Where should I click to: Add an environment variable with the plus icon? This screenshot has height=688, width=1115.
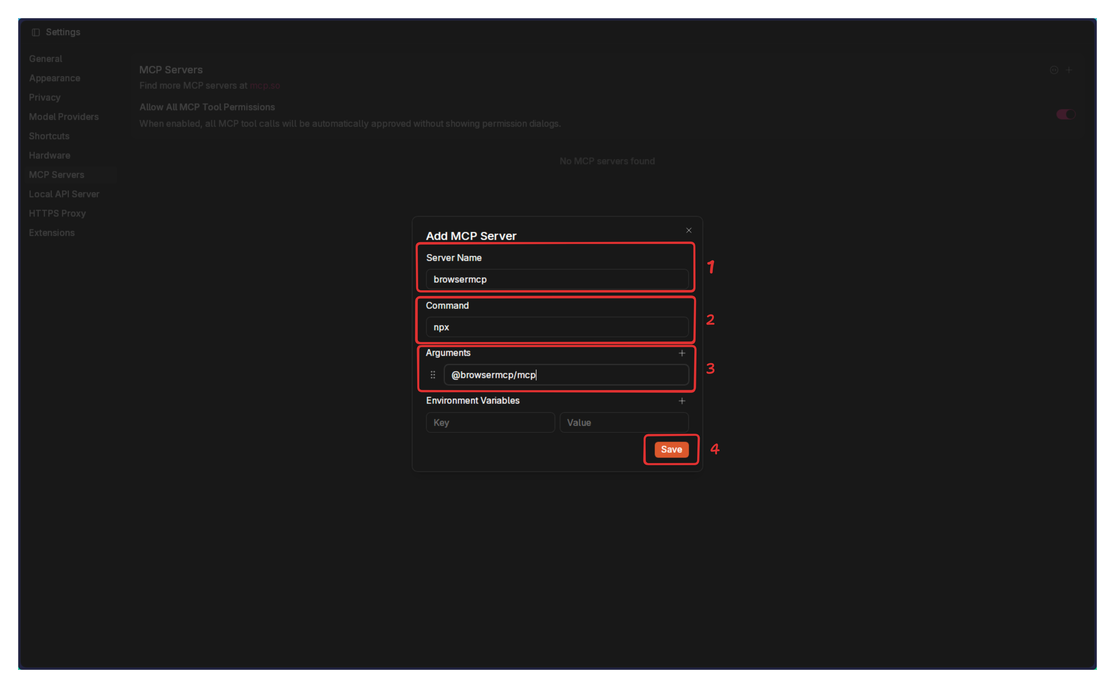(682, 400)
